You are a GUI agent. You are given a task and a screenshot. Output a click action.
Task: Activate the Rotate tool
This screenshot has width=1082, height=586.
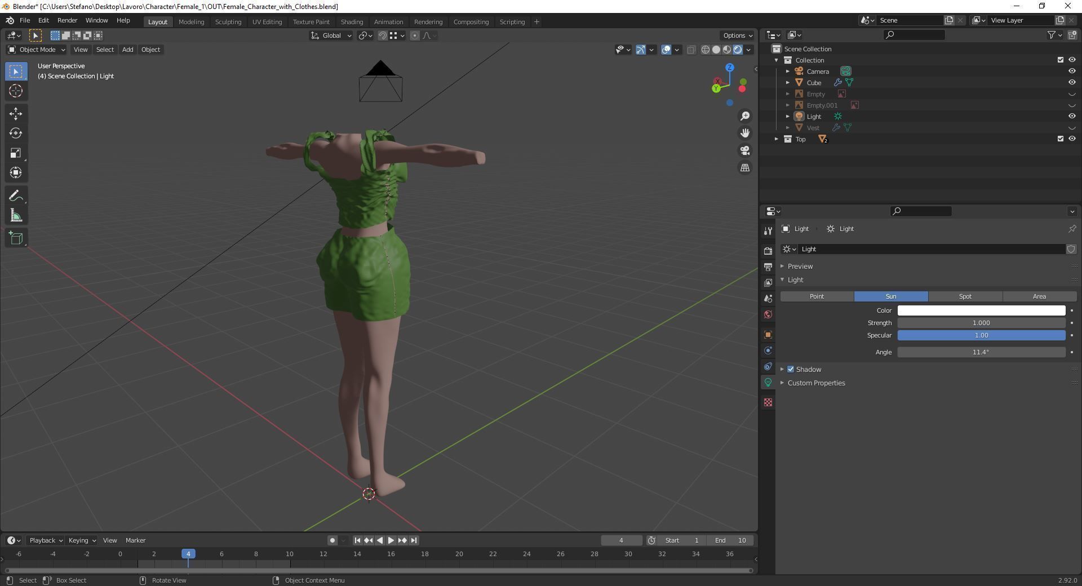click(16, 133)
